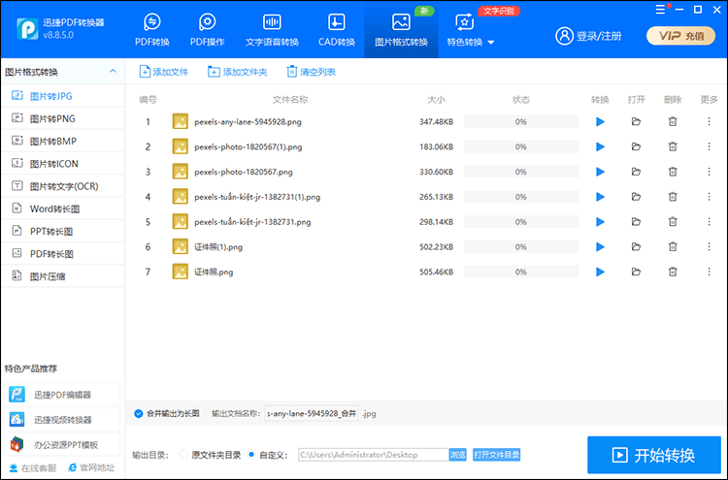Select 自定义 output directory radio
Screen dimensions: 728x480
tap(251, 455)
